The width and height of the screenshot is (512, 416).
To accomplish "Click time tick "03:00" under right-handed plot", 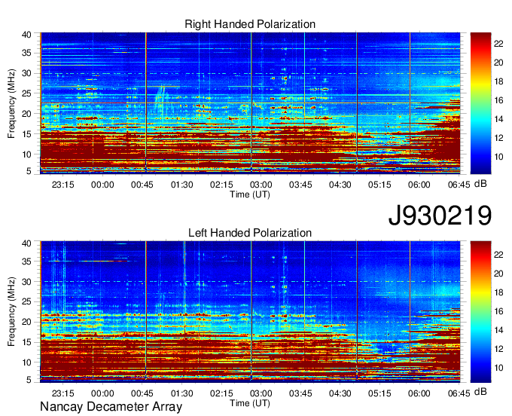I will pos(261,185).
